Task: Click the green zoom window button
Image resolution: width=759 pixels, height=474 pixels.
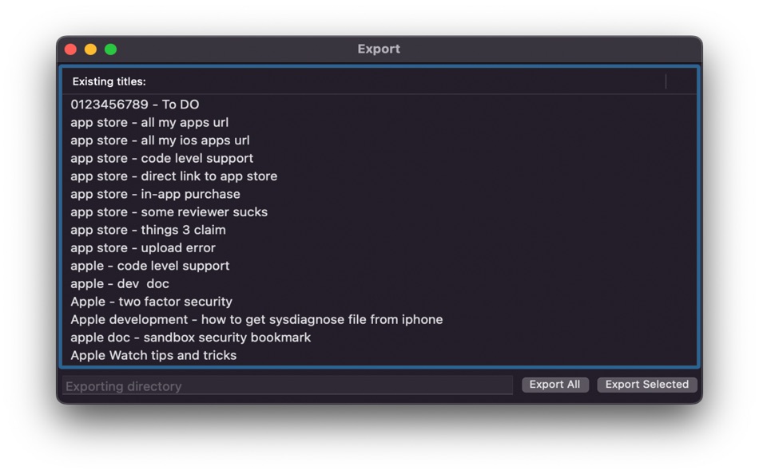Action: pyautogui.click(x=110, y=49)
